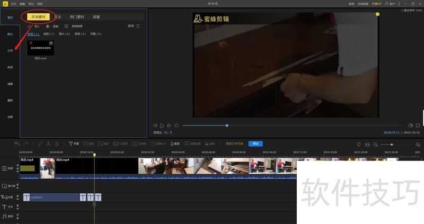The height and width of the screenshot is (224, 424).
Task: Fit the timeline to the window
Action: click(x=367, y=145)
